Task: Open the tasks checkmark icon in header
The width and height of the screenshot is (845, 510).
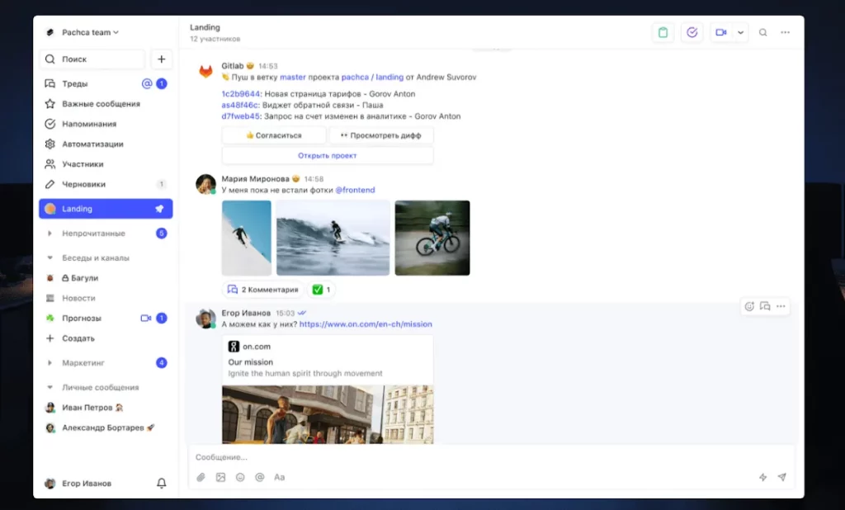Action: 692,32
